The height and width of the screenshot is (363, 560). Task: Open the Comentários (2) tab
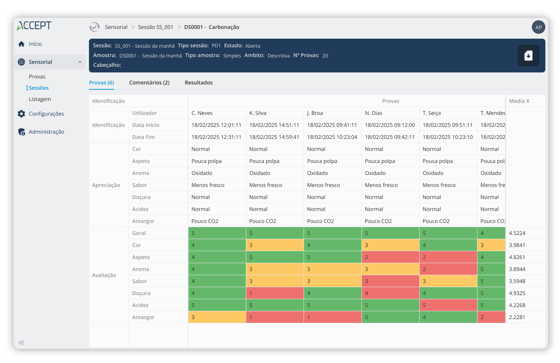click(149, 83)
